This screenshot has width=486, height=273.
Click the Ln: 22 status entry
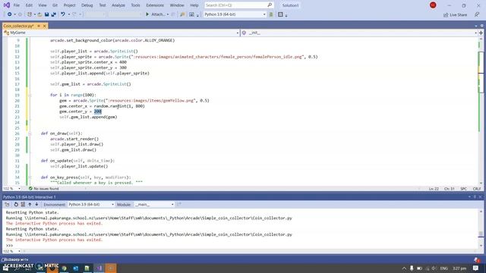pyautogui.click(x=434, y=189)
